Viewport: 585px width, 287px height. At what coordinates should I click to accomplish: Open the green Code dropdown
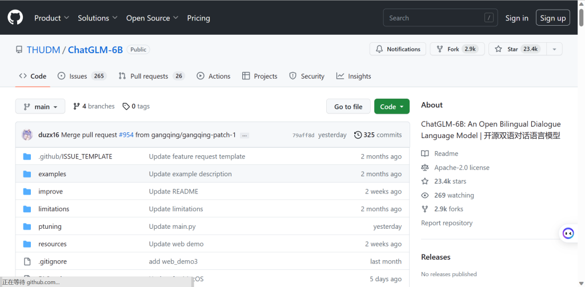[392, 107]
